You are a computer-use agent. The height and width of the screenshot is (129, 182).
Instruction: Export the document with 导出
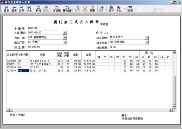(x=119, y=9)
